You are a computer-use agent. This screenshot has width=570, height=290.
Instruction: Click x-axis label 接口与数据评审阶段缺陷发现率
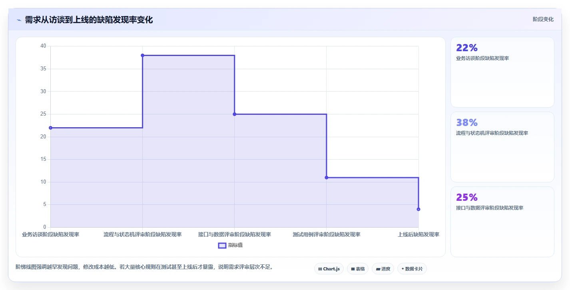235,234
